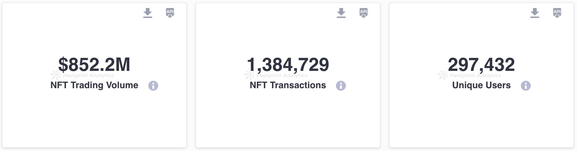Click Footprint Analytics watermark under 297,432
Screen dimensions: 577x151
click(470, 75)
